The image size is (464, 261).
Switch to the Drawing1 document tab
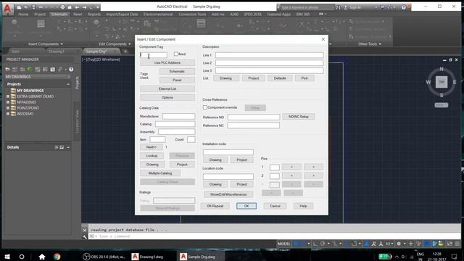click(57, 51)
